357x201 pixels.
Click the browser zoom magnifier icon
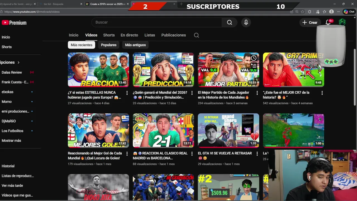coord(297,12)
